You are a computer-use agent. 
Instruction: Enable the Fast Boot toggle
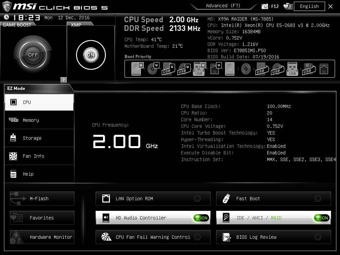point(318,199)
